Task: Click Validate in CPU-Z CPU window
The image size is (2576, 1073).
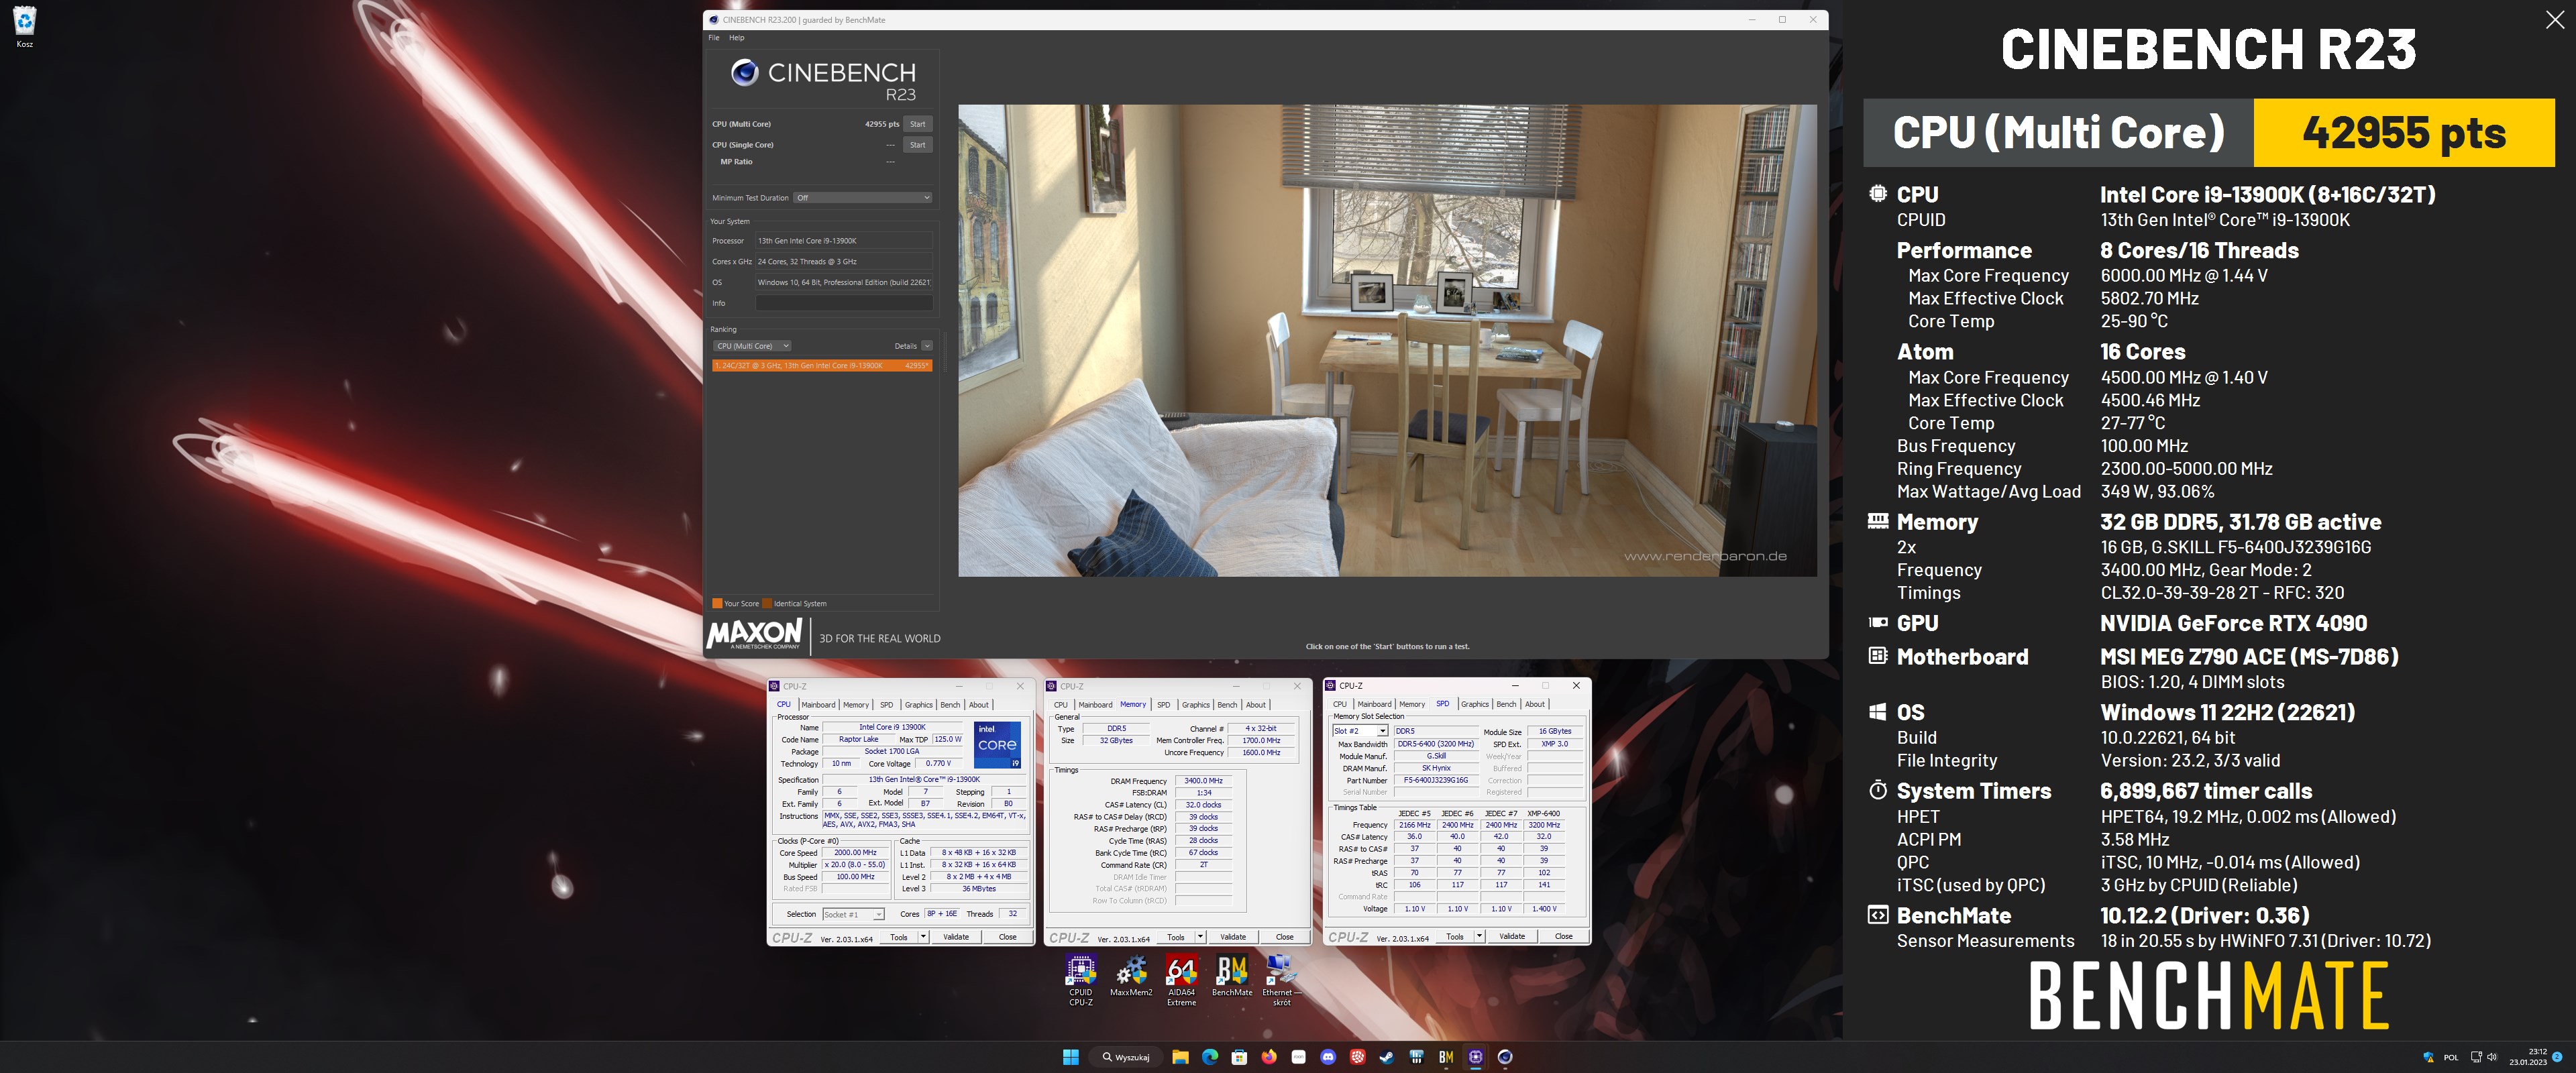Action: point(956,937)
